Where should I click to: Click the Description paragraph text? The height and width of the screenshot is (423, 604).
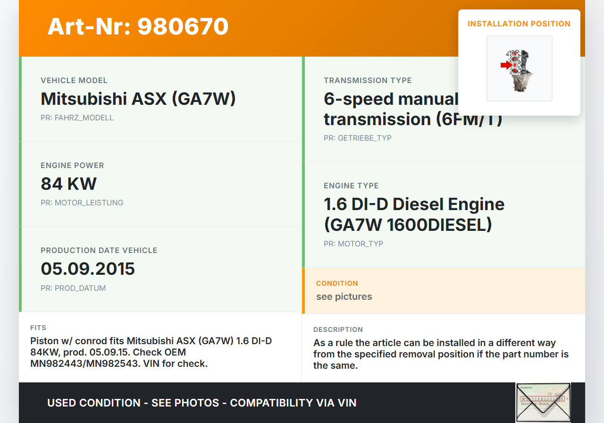click(x=441, y=354)
